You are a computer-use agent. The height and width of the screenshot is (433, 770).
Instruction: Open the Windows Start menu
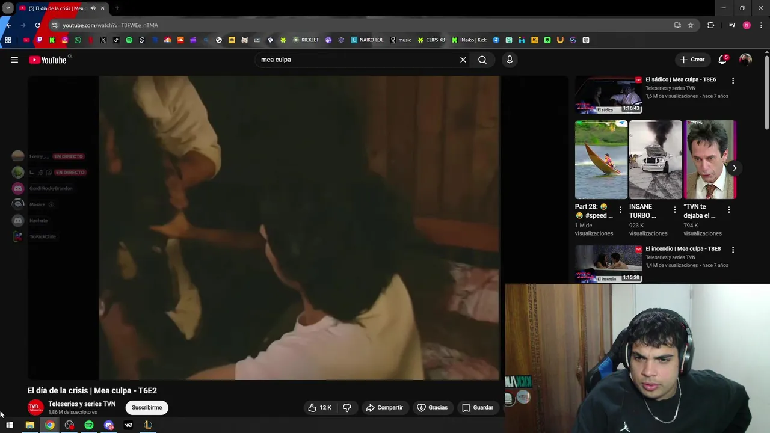[10, 425]
